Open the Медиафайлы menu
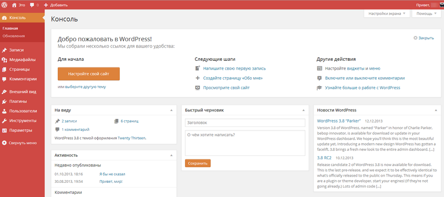This screenshot has height=197, width=444. (x=22, y=60)
